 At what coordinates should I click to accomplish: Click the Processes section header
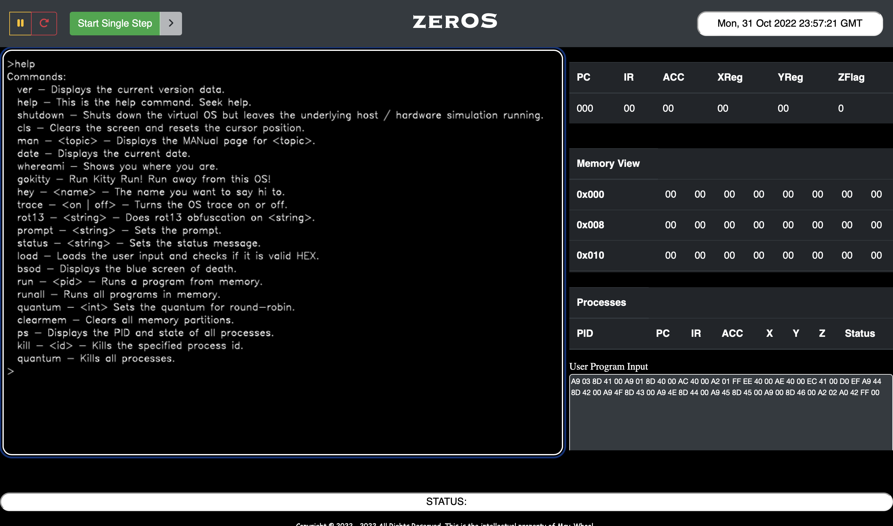pyautogui.click(x=601, y=302)
